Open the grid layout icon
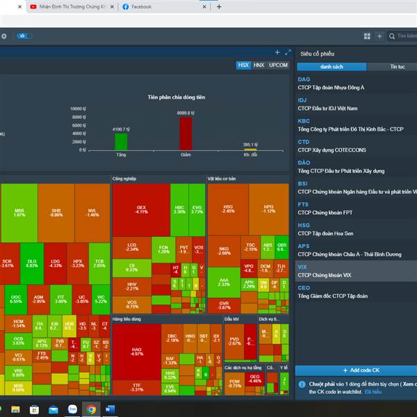This screenshot has width=417, height=417. click(x=367, y=36)
